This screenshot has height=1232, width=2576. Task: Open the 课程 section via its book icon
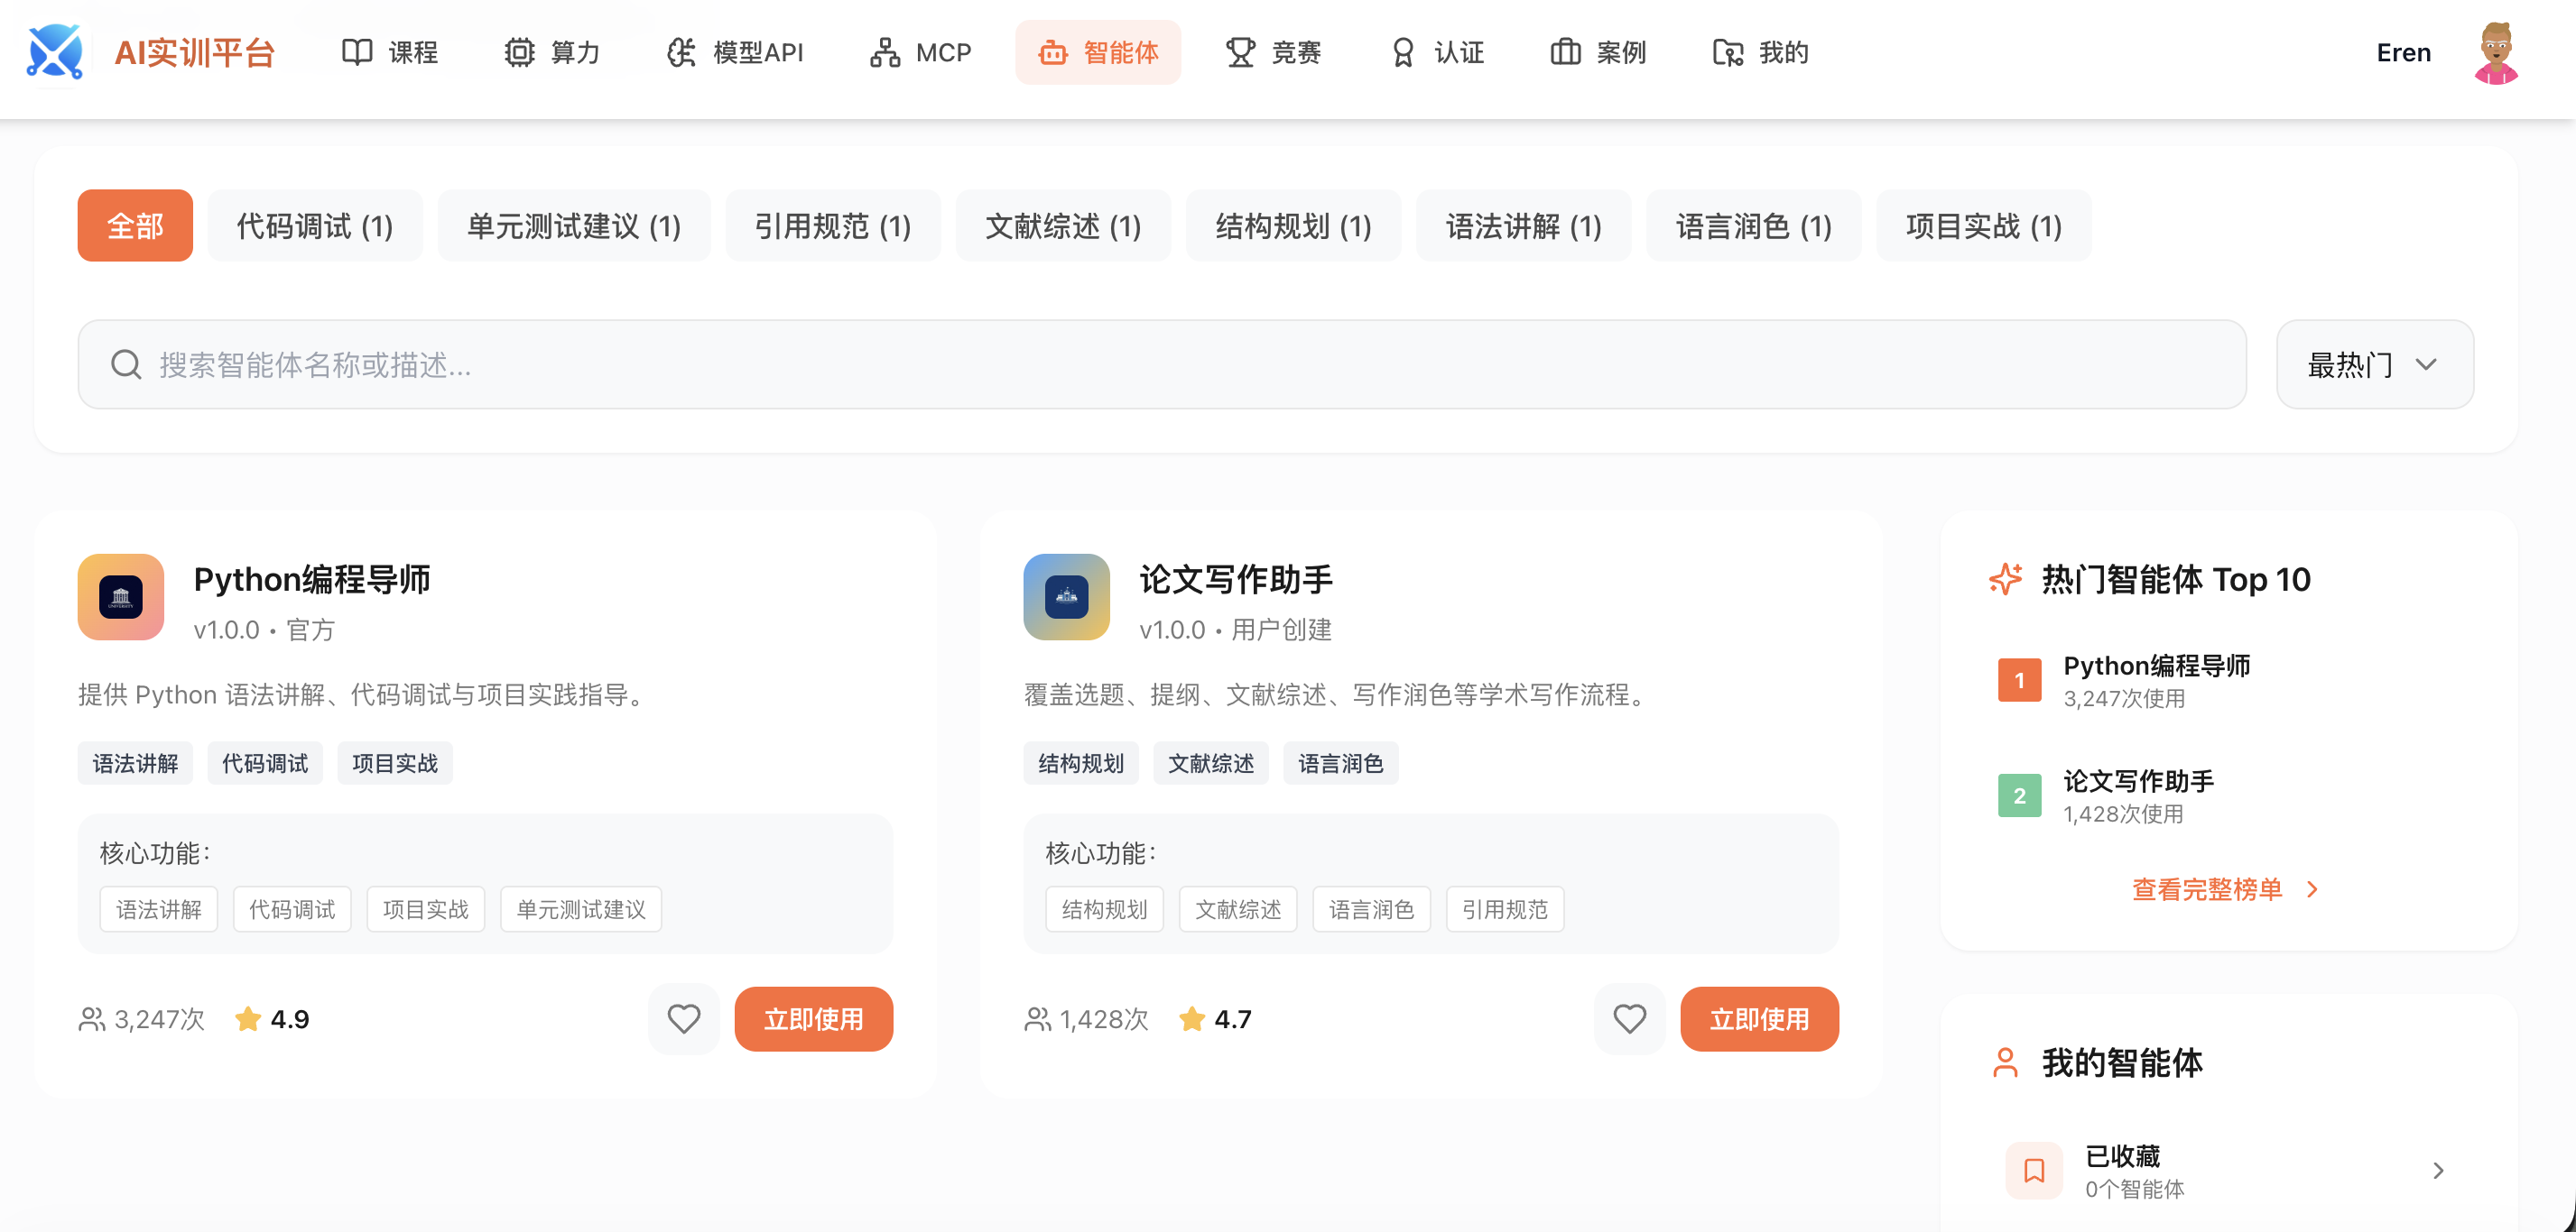357,52
